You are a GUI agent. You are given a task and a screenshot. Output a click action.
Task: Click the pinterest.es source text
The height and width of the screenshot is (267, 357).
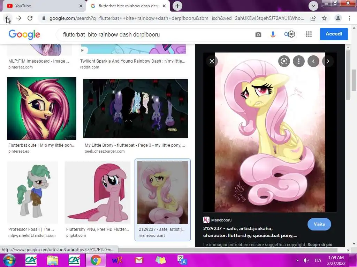(19, 151)
